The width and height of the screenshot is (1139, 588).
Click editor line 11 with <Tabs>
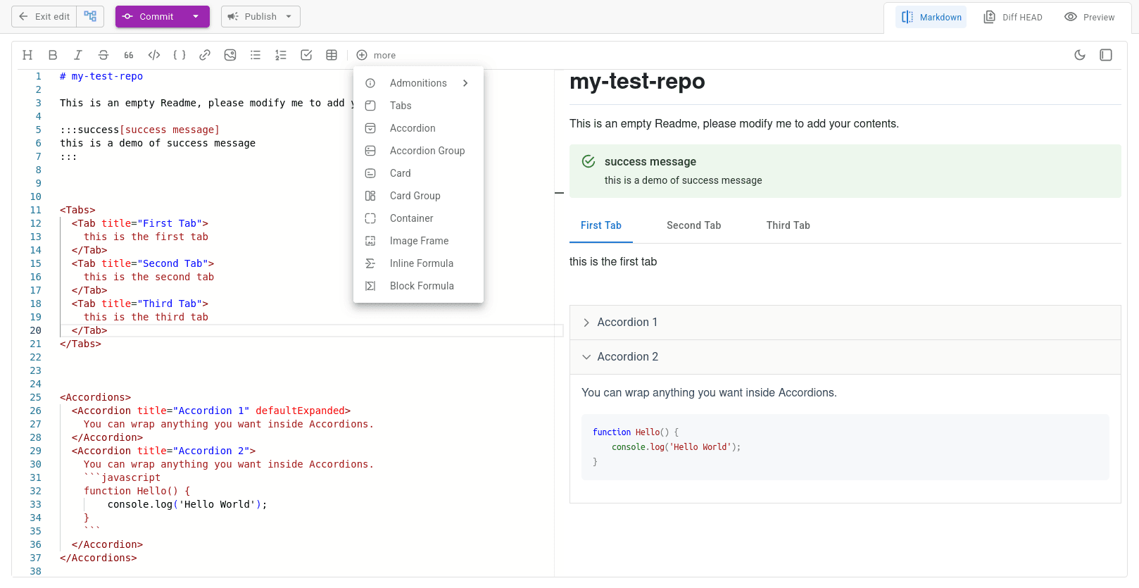[x=77, y=210]
